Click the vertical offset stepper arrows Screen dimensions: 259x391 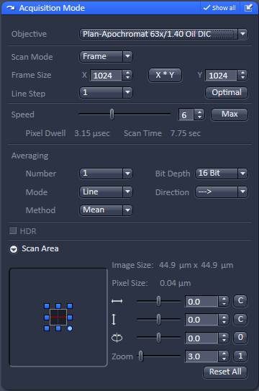pyautogui.click(x=224, y=320)
